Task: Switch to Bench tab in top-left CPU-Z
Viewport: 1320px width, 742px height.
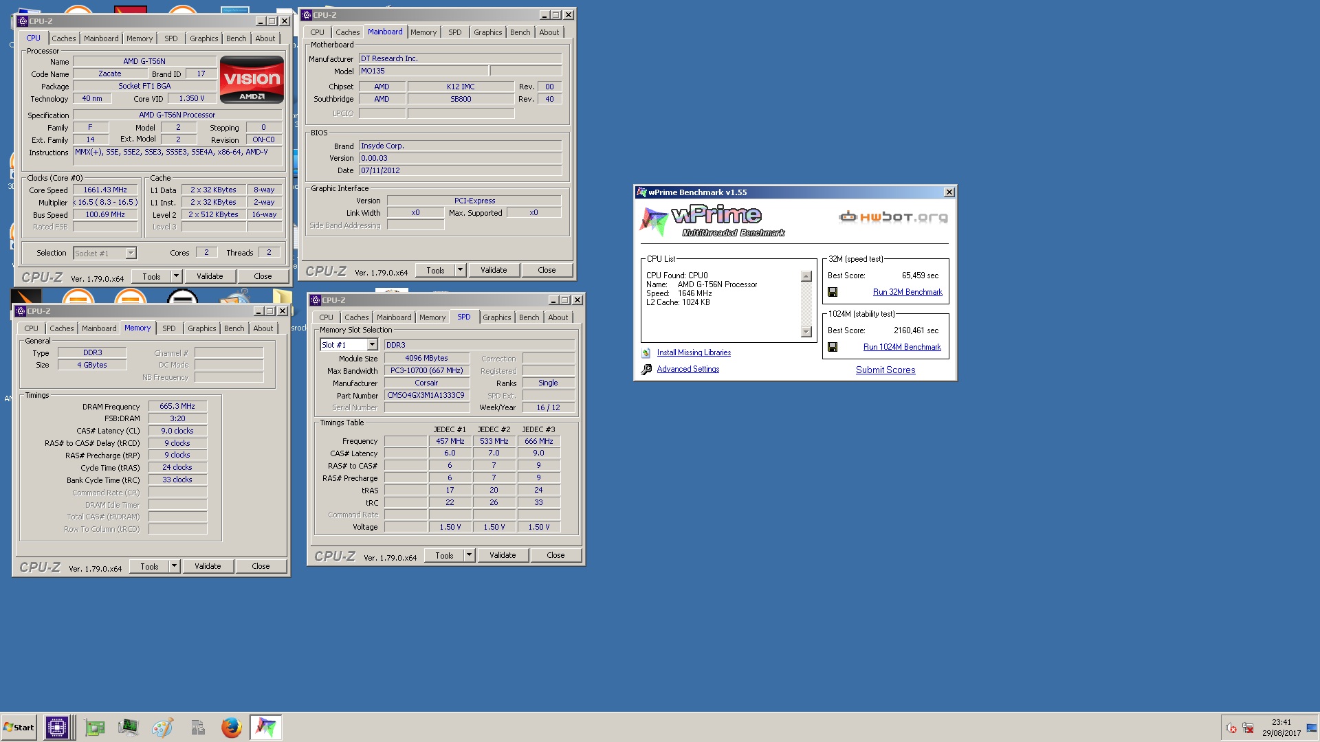Action: pyautogui.click(x=236, y=38)
